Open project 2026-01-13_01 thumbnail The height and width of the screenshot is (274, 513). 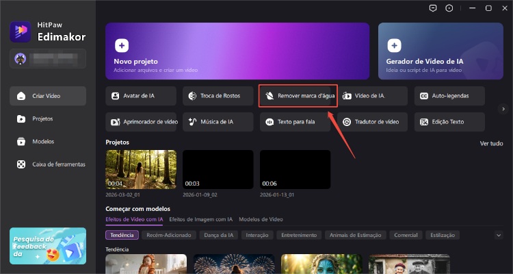(x=295, y=169)
